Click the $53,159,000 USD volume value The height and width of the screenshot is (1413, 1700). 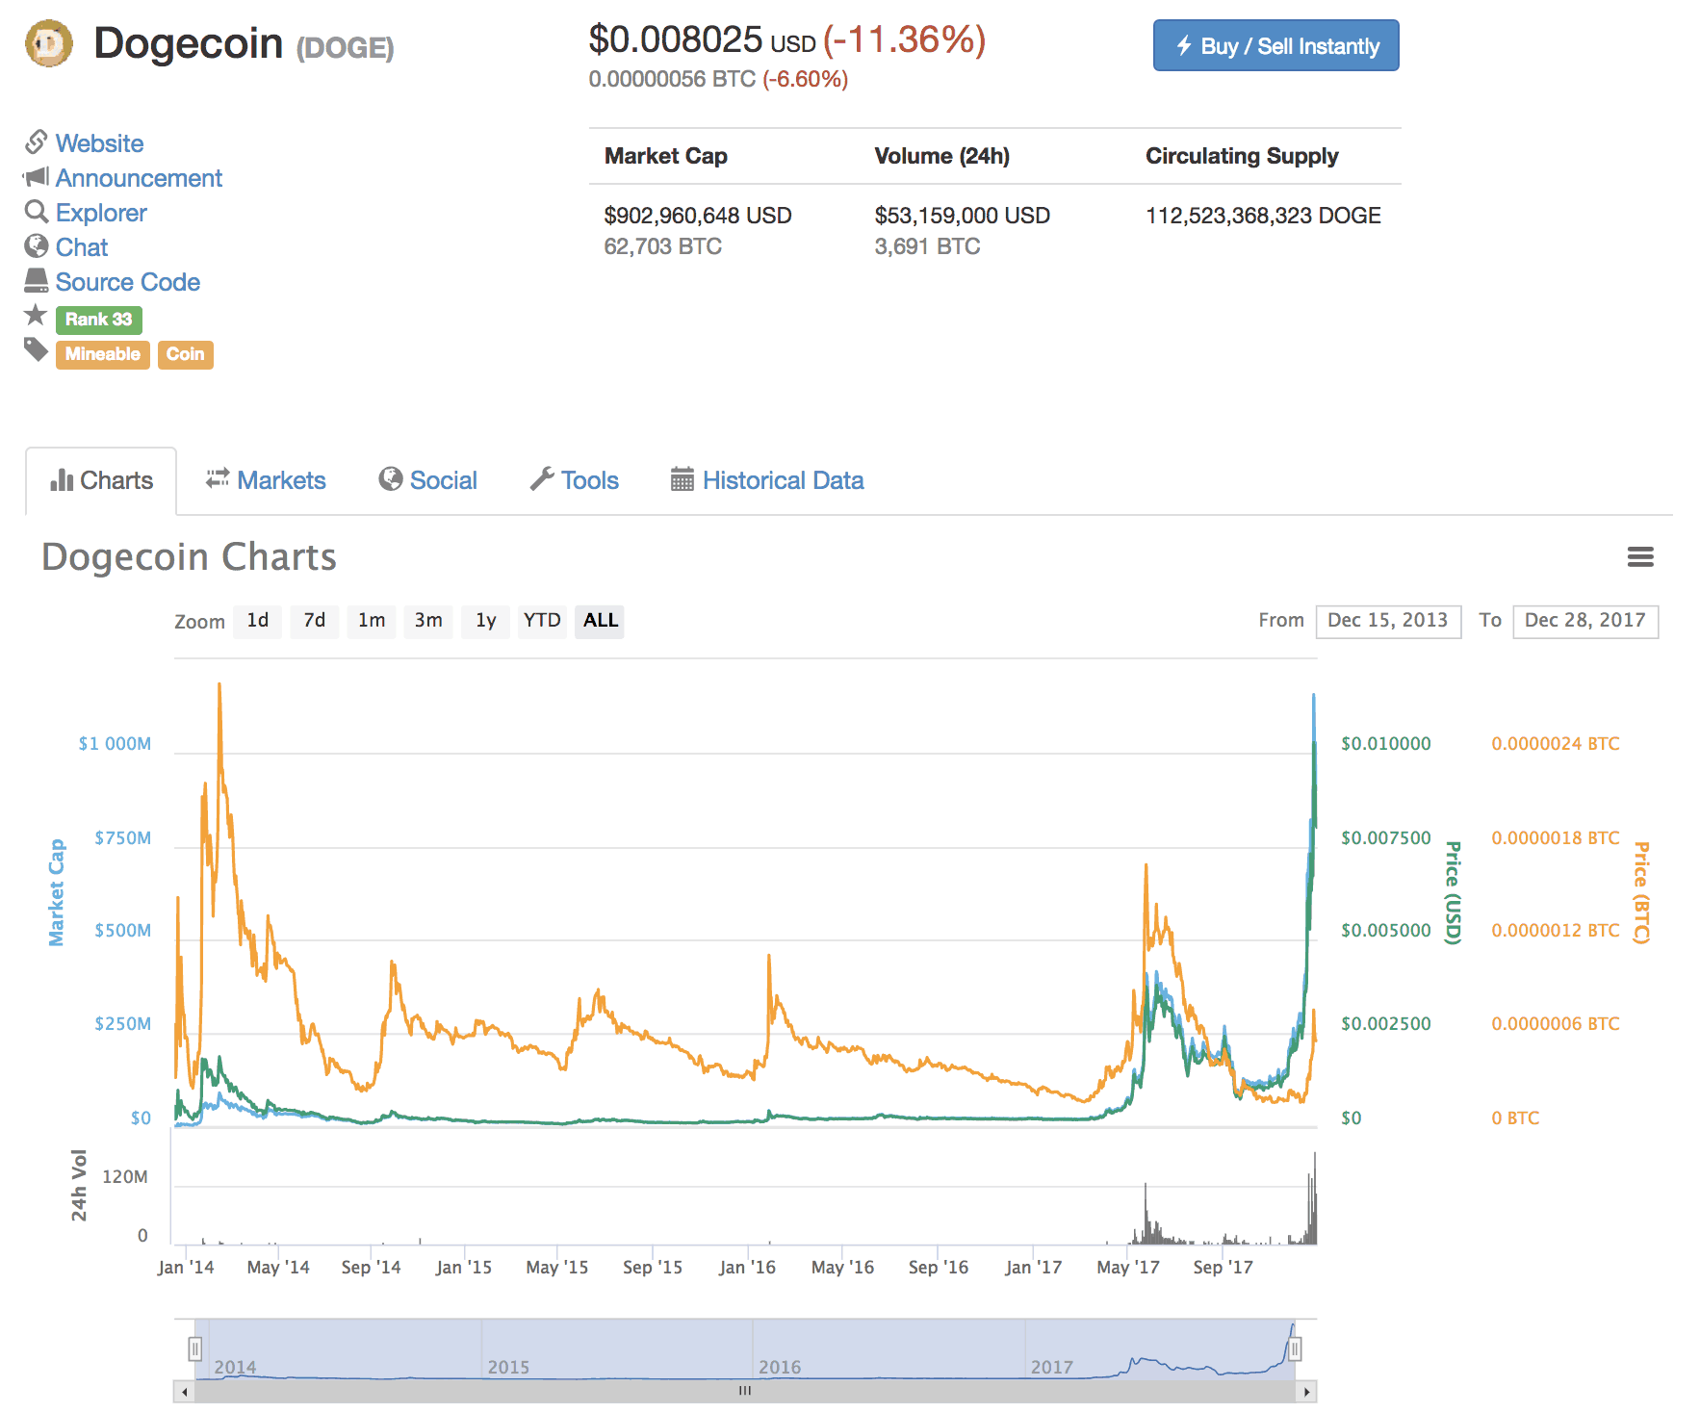(963, 216)
